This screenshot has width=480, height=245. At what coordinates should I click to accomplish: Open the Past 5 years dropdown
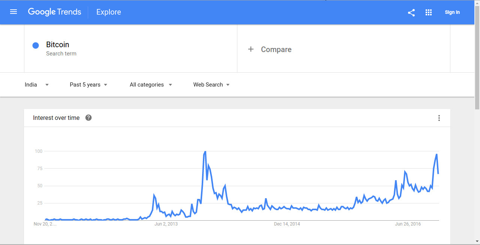(x=88, y=85)
